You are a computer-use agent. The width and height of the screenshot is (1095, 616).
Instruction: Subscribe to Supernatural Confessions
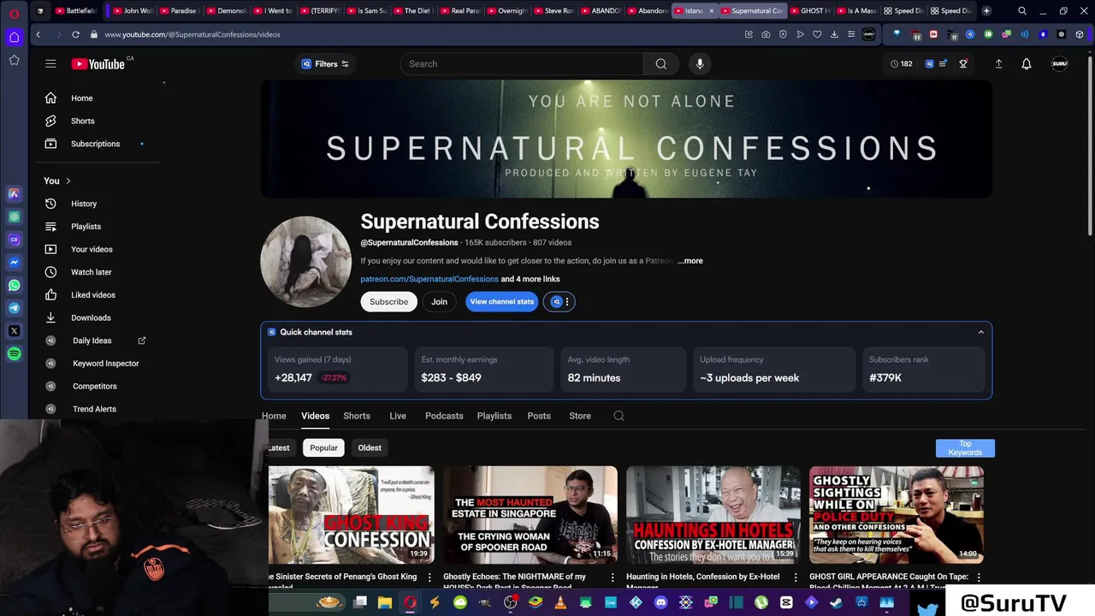click(389, 301)
